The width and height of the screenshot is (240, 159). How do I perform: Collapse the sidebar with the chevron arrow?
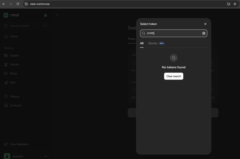coord(58,15)
